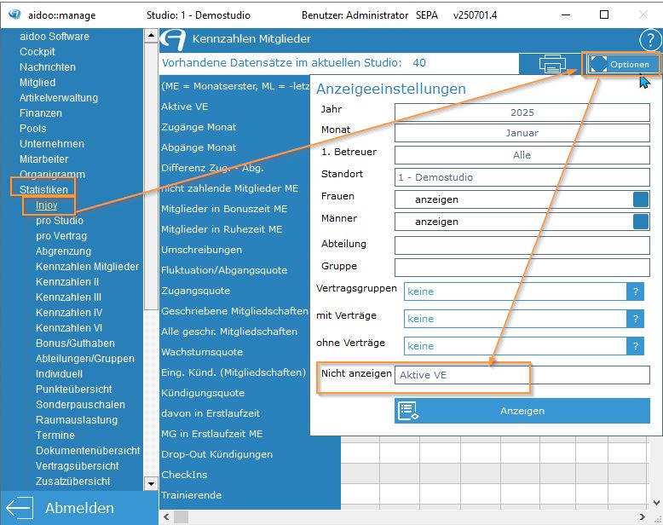Select Trainierende row
663x525 pixels.
coord(192,495)
